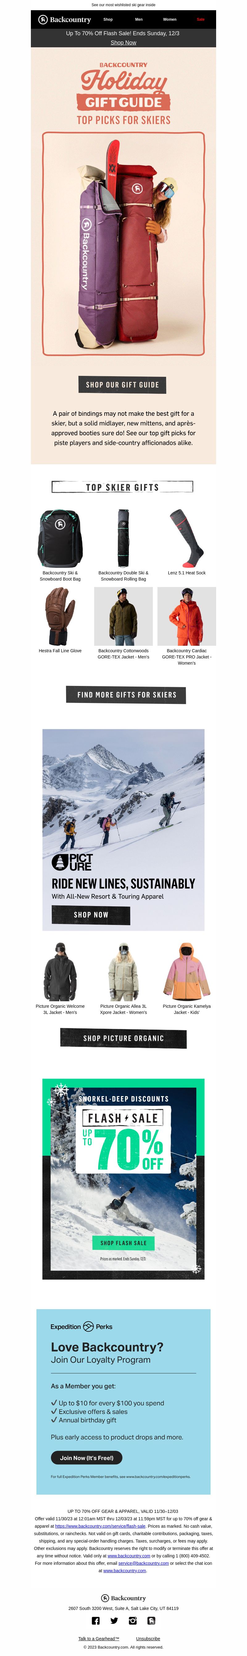The width and height of the screenshot is (247, 1656).
Task: Click the Expedition Perks logo
Action: tap(82, 1326)
